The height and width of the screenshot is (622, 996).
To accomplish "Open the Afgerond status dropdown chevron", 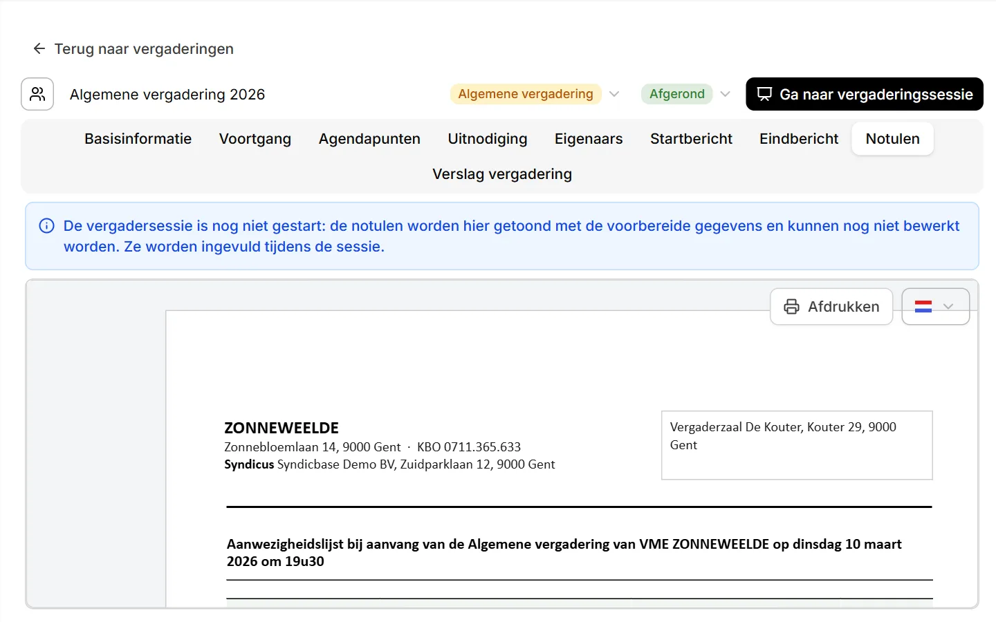I will (x=725, y=94).
